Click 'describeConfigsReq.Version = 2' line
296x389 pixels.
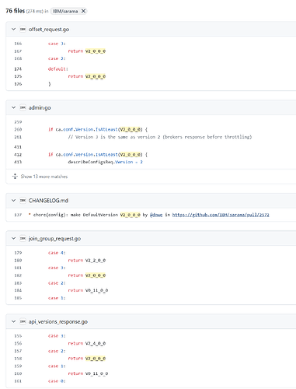click(105, 162)
